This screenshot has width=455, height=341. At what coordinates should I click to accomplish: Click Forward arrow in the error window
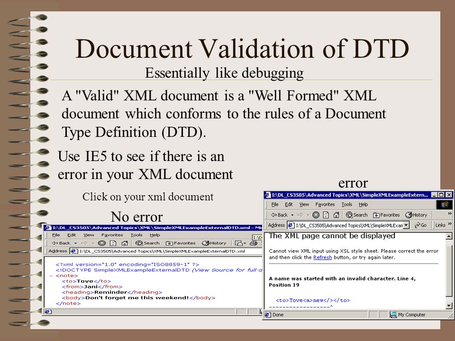pyautogui.click(x=300, y=215)
